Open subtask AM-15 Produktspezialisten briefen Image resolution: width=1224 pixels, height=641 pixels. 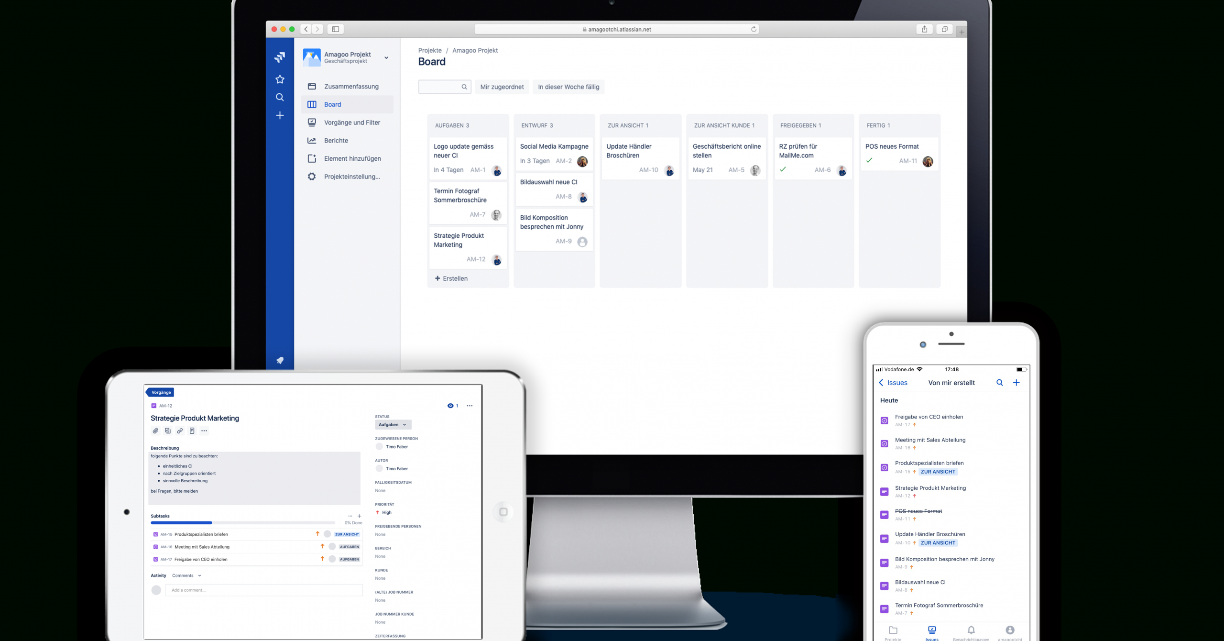pyautogui.click(x=256, y=534)
